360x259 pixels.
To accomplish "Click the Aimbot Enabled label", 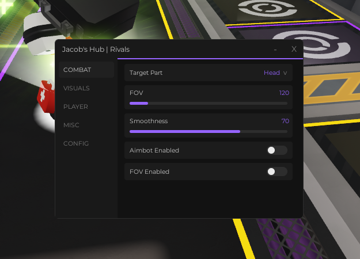I will tap(154, 150).
